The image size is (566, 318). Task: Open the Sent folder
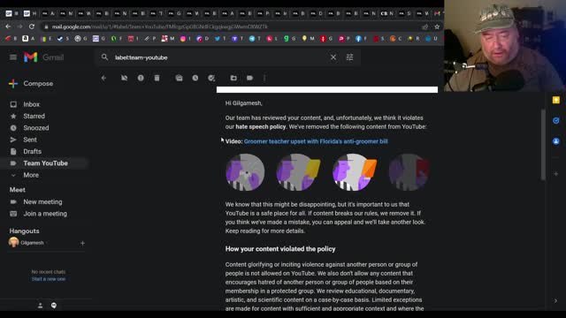click(30, 140)
